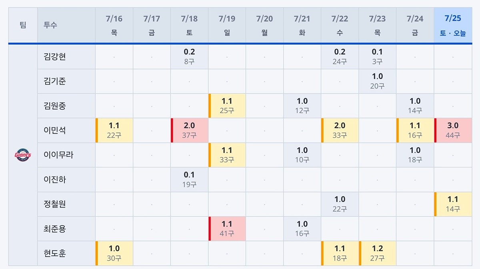Select the 7/20 Monday column header

pos(265,26)
